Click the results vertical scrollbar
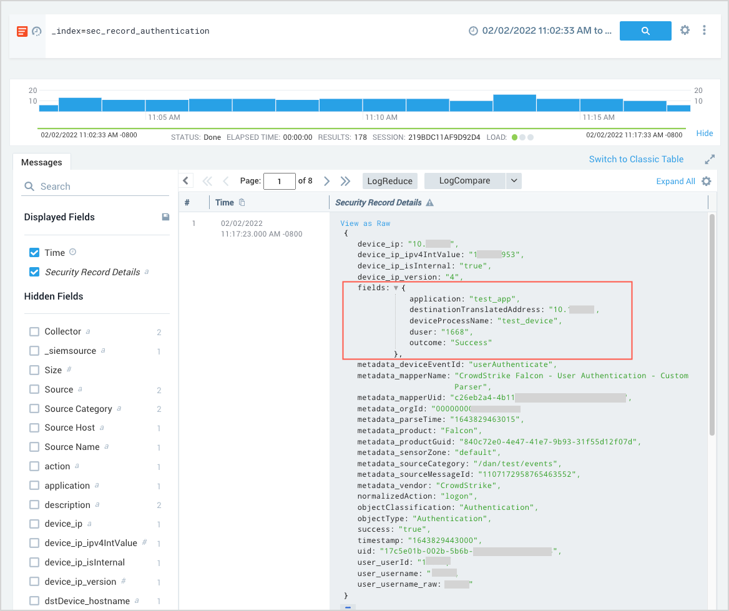 coord(712,325)
